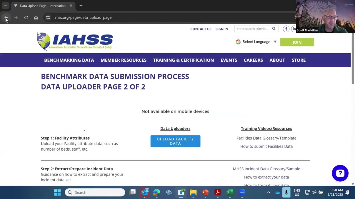Screen dimensions: 355x199
Task: Go to the Store menu item
Action: click(x=298, y=60)
